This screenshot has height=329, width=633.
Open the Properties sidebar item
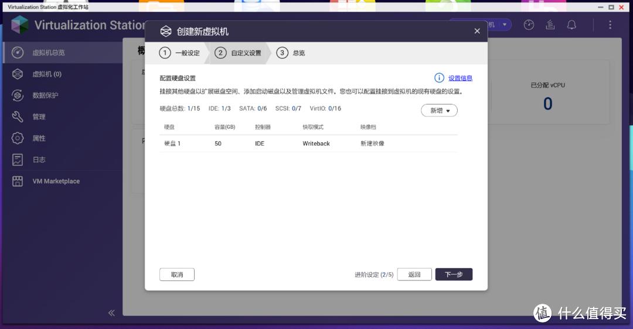pyautogui.click(x=63, y=138)
